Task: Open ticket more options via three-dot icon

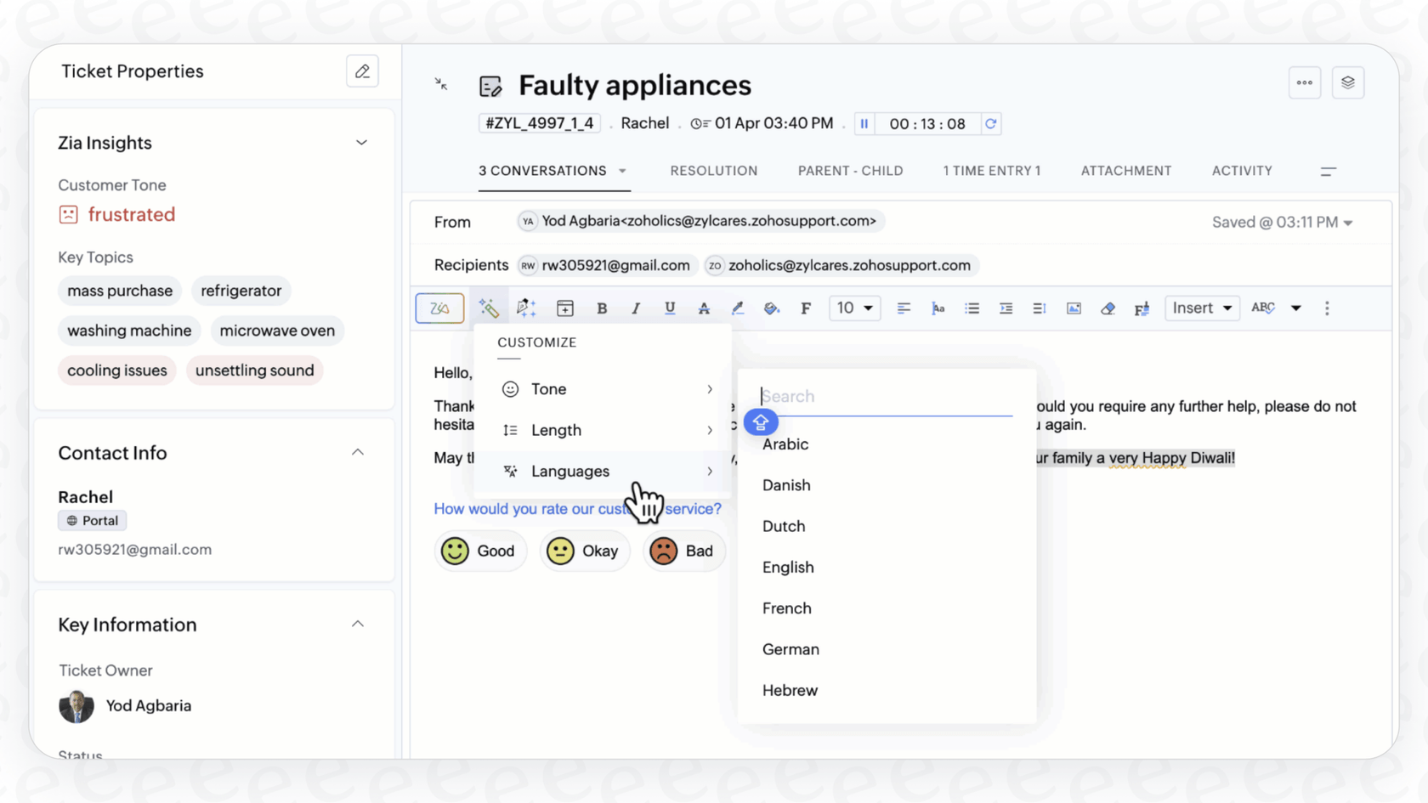Action: [x=1305, y=82]
